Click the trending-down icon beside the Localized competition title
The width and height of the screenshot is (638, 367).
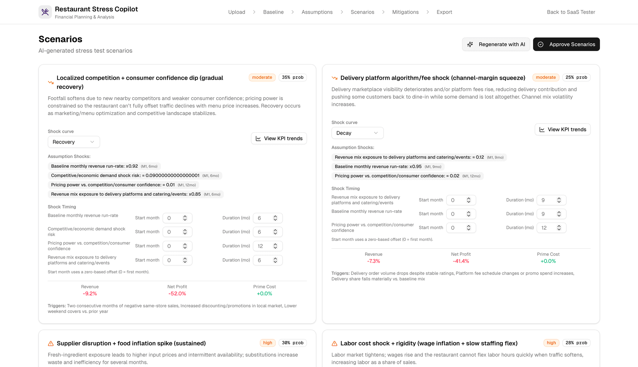click(x=51, y=83)
